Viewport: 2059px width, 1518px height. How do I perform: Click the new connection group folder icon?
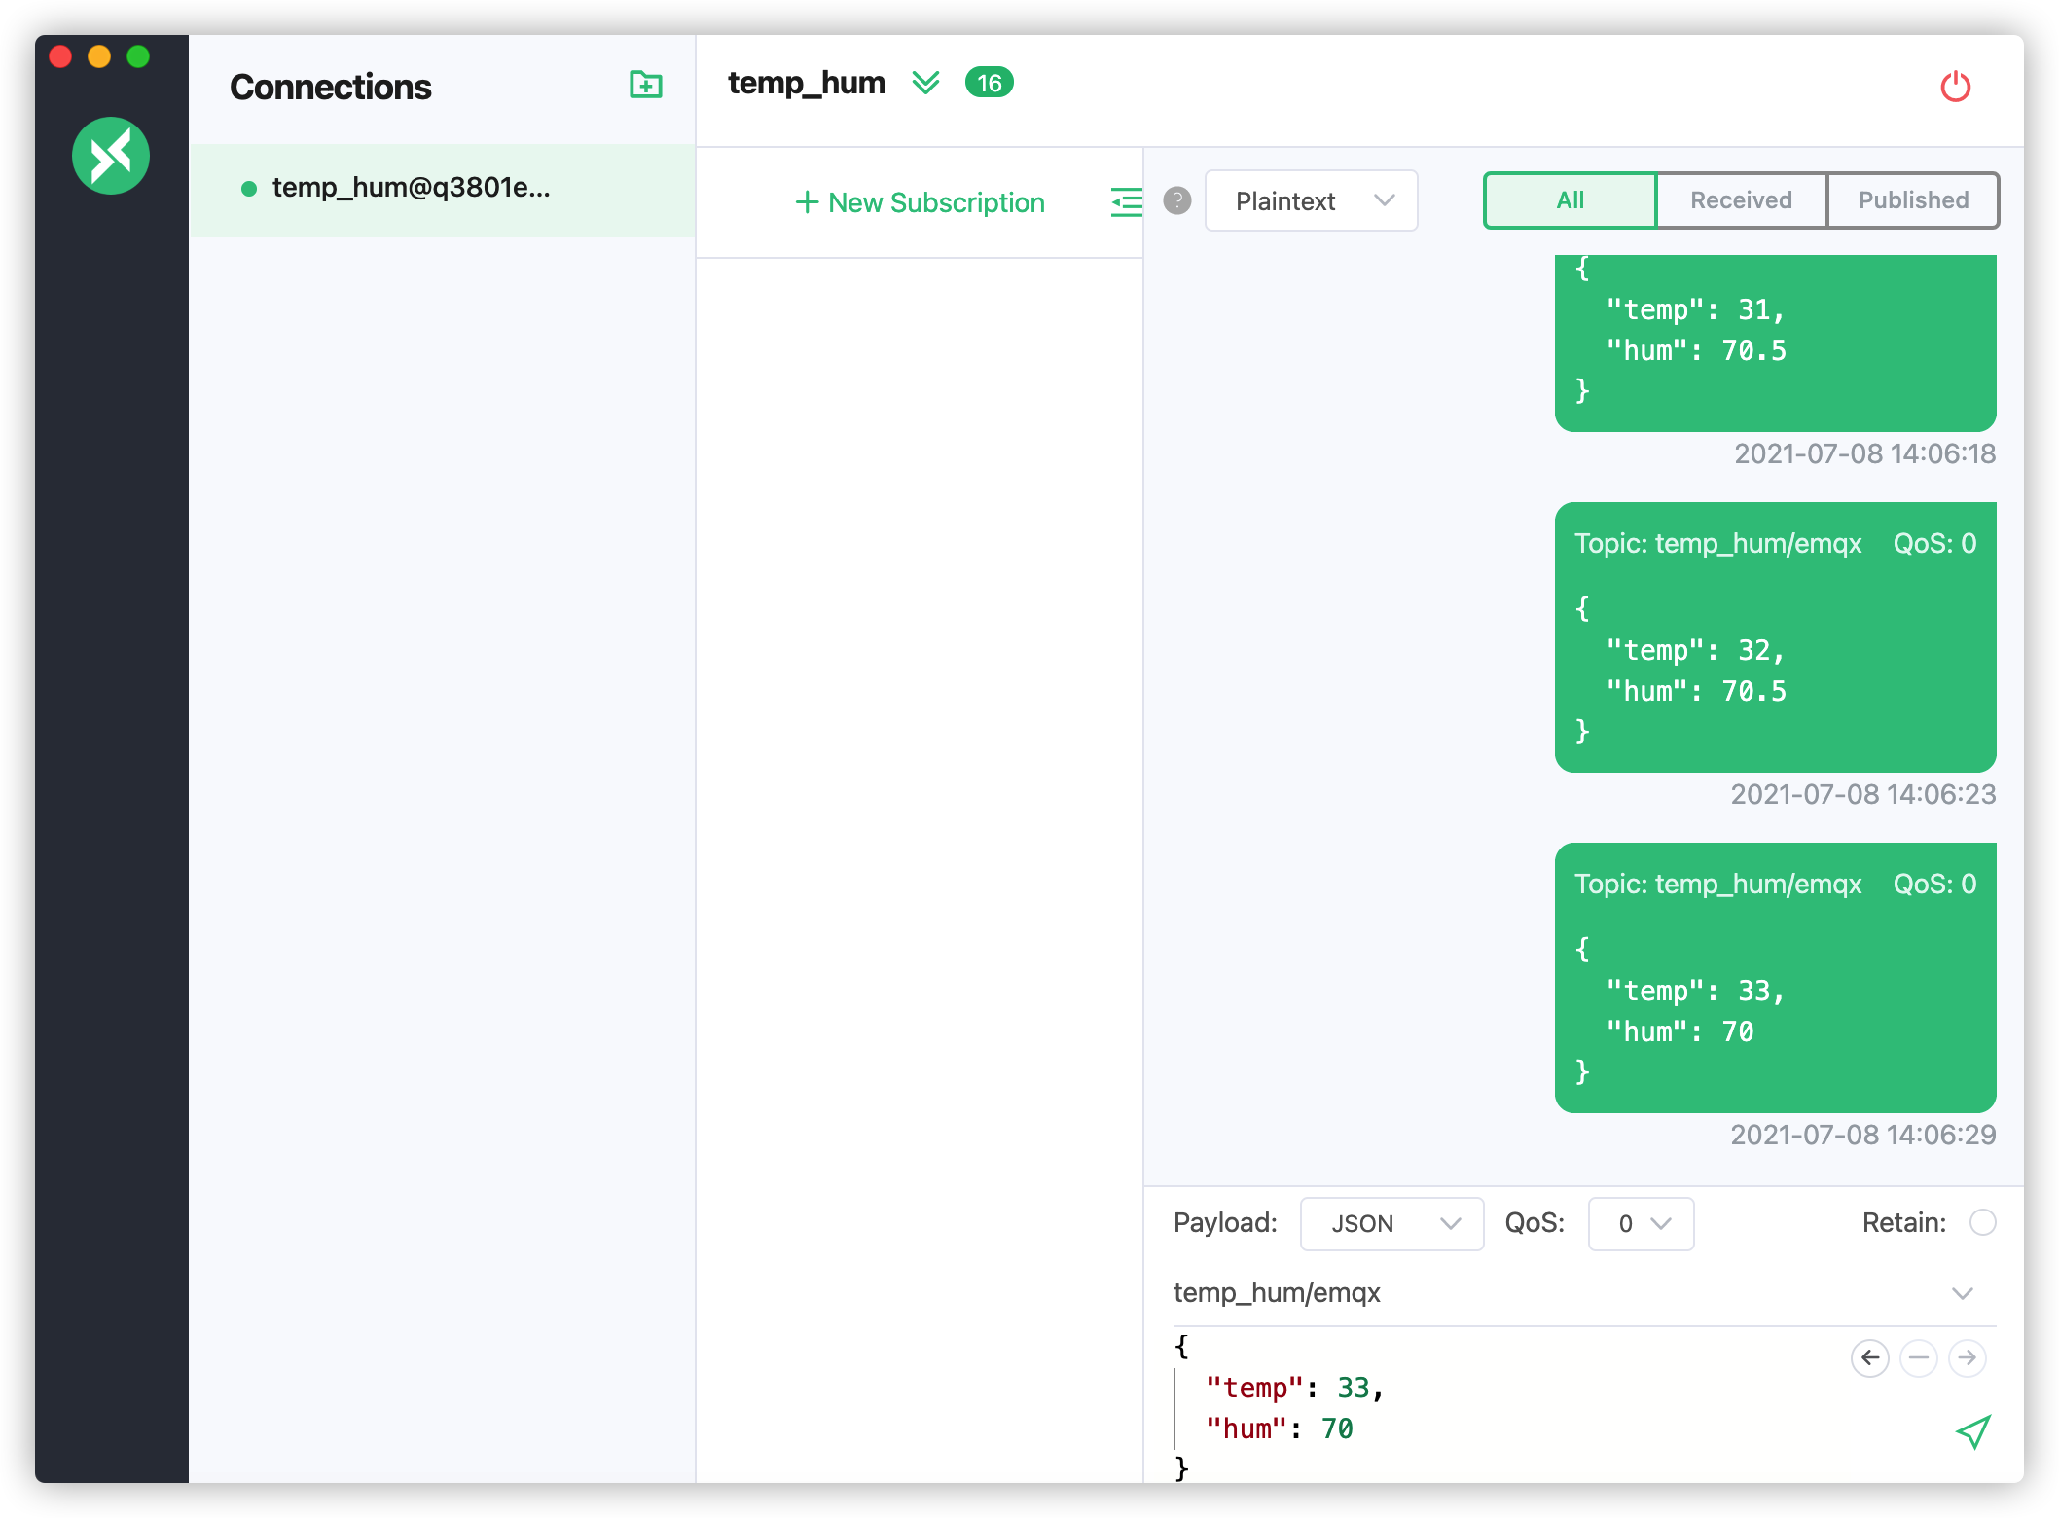(645, 86)
